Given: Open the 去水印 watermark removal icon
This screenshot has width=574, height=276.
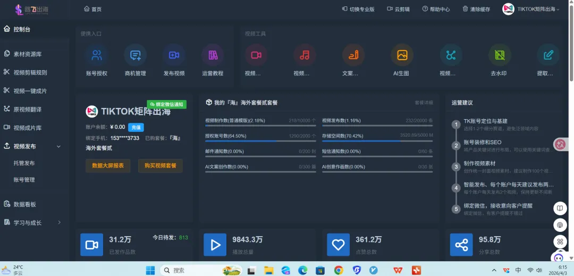Looking at the screenshot, I should click(500, 55).
